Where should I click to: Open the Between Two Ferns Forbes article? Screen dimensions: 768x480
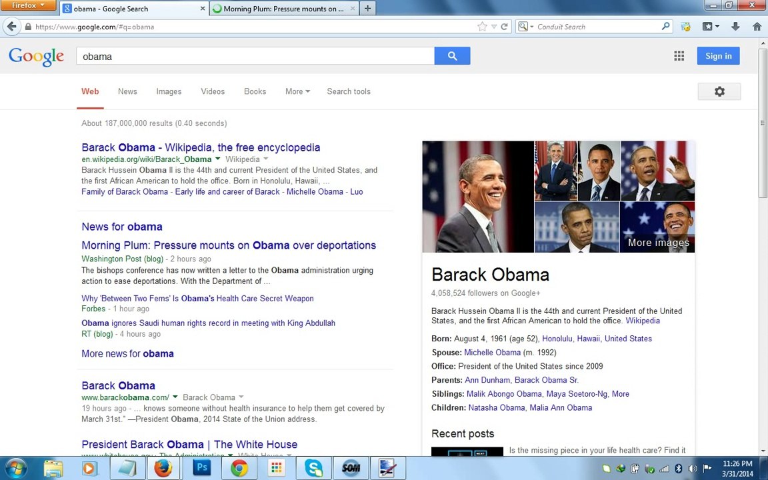click(197, 298)
